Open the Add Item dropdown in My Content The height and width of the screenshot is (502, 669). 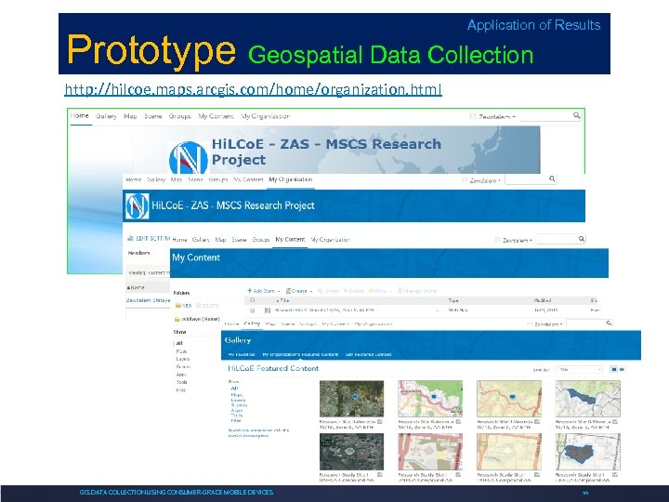263,291
